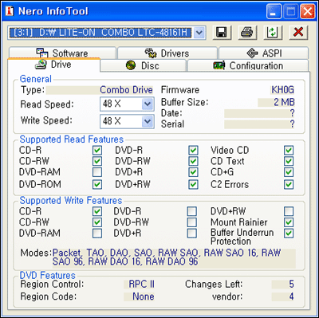The image size is (319, 318).
Task: Select the Drive tab
Action: pyautogui.click(x=54, y=65)
